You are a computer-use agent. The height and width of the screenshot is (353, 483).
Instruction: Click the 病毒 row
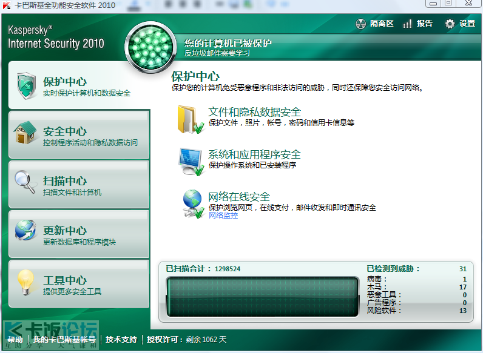[416, 279]
